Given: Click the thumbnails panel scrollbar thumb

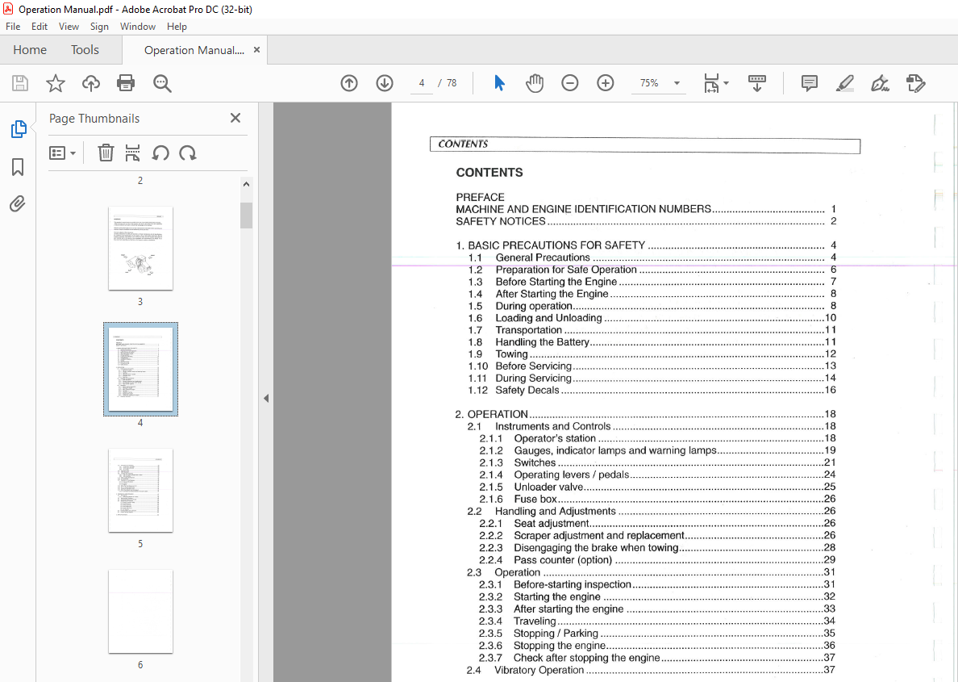Looking at the screenshot, I should [x=246, y=215].
